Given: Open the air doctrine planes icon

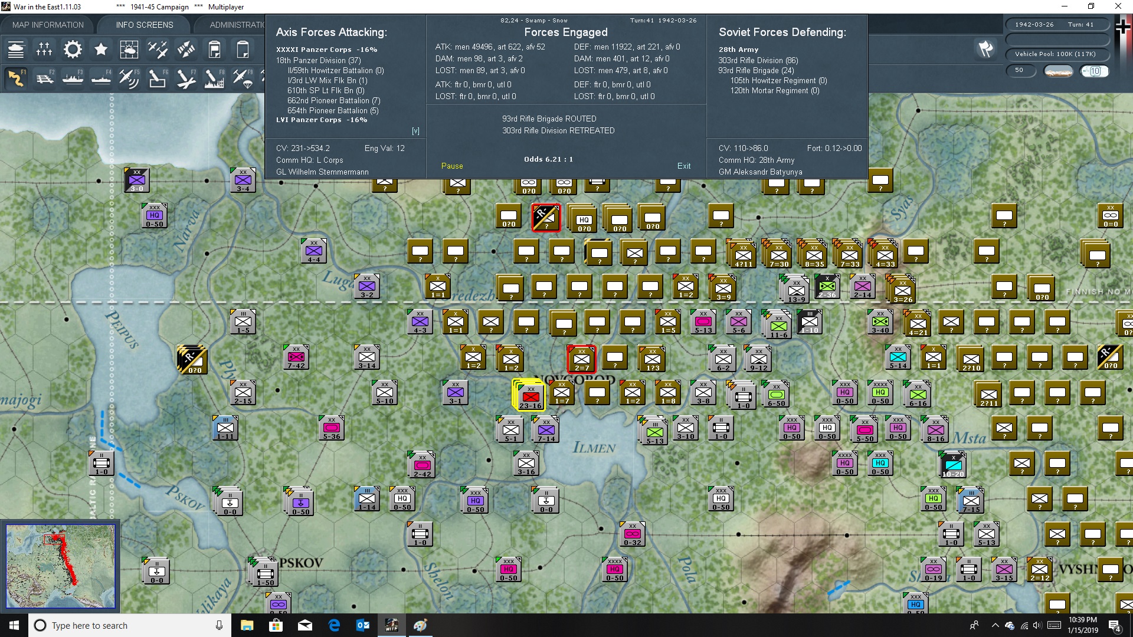Looking at the screenshot, I should (158, 50).
